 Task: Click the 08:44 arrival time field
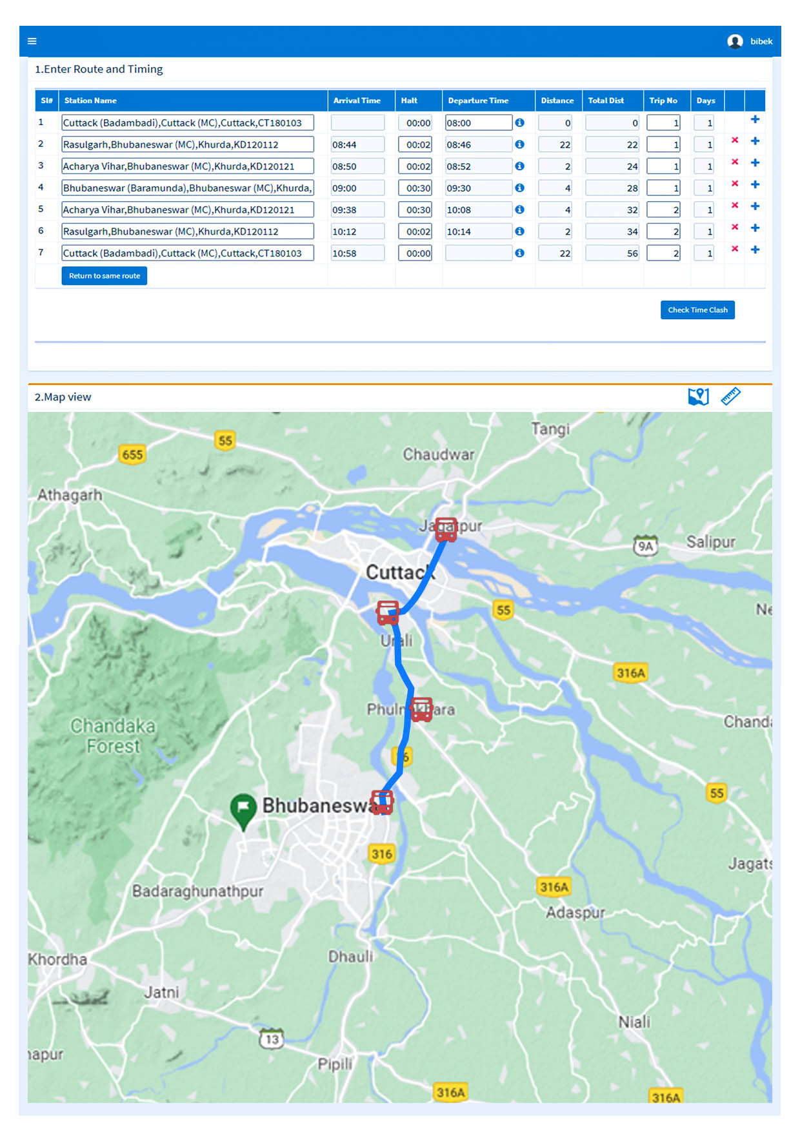(x=357, y=145)
